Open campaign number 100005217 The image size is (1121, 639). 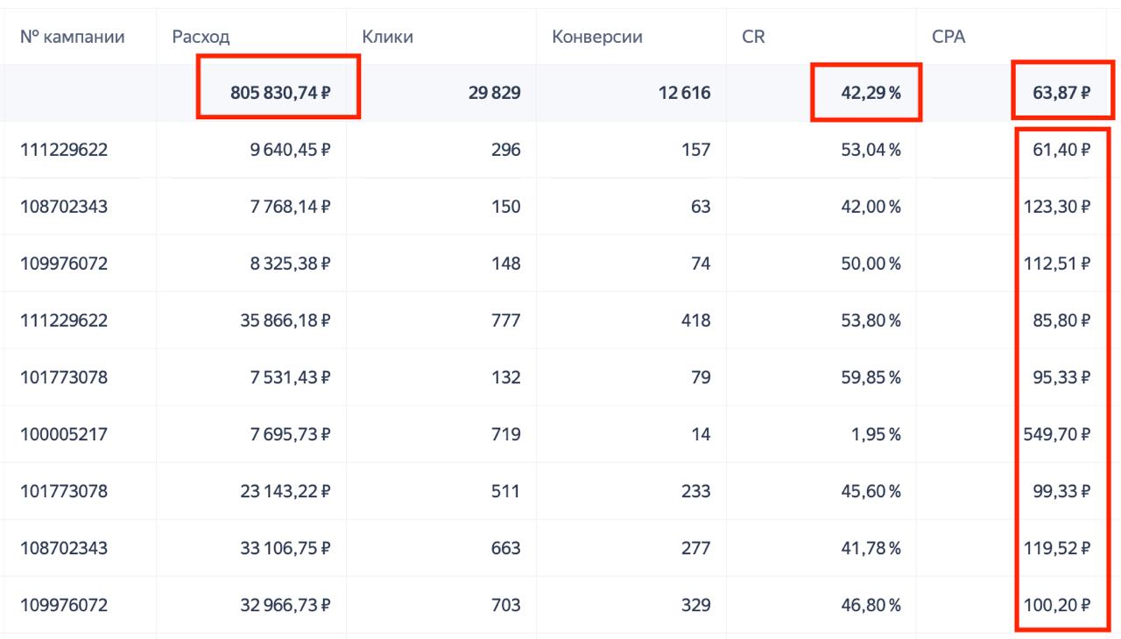tap(64, 434)
